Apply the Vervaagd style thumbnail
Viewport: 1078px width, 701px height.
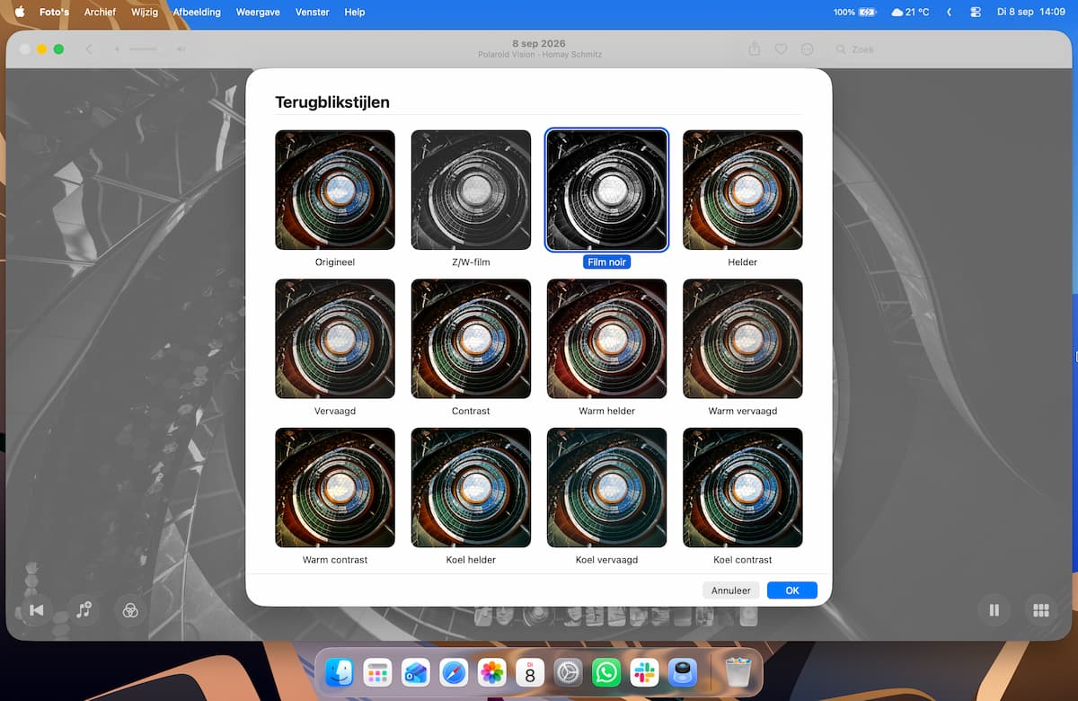click(x=335, y=339)
